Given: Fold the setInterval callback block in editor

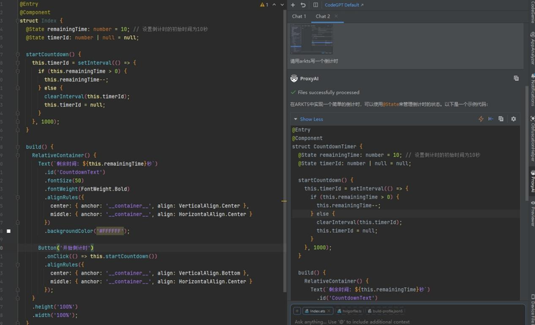Looking at the screenshot, I should click(17, 63).
